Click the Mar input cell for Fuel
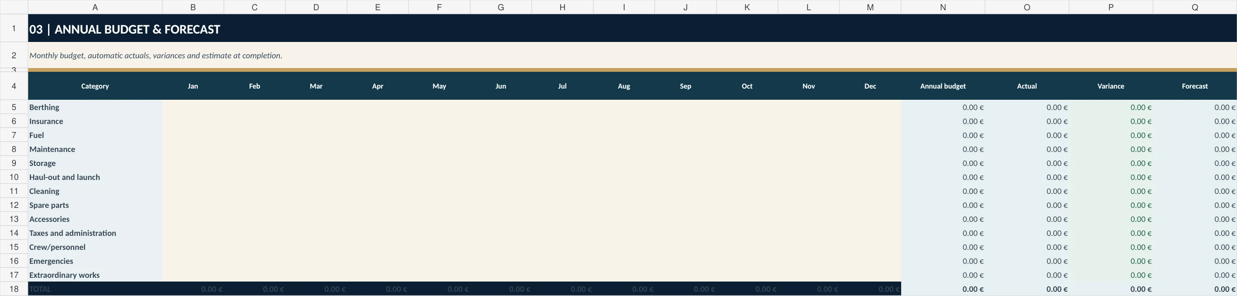The image size is (1237, 296). click(316, 135)
